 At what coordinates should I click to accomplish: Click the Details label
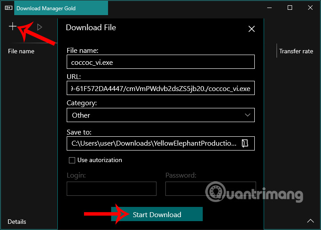pyautogui.click(x=17, y=222)
